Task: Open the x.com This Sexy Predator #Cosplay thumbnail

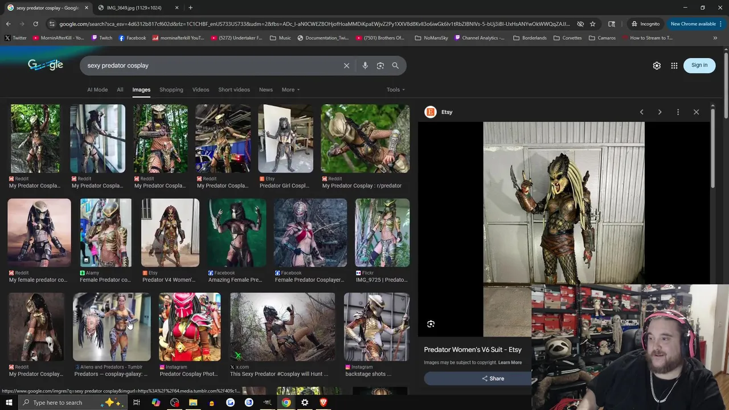Action: point(282,327)
